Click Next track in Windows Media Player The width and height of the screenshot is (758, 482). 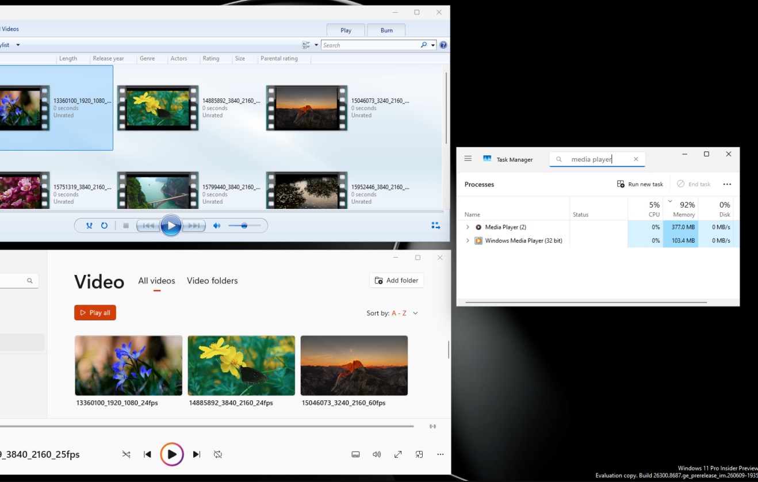click(194, 225)
